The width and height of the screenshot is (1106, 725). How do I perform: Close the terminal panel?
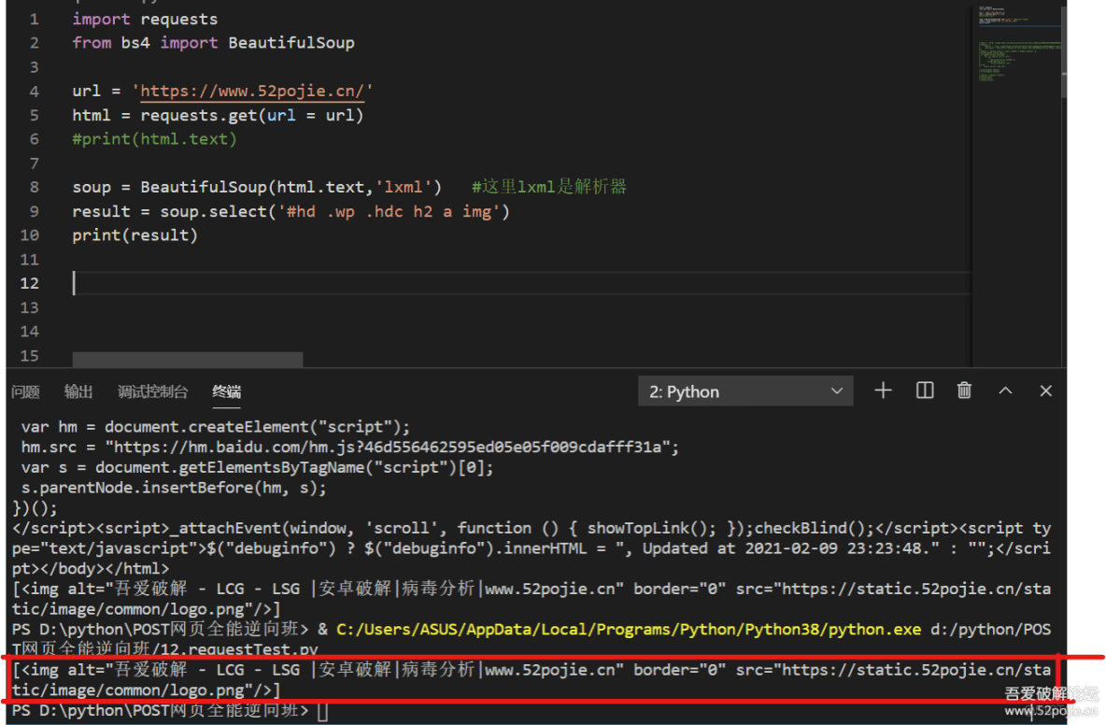point(1045,391)
